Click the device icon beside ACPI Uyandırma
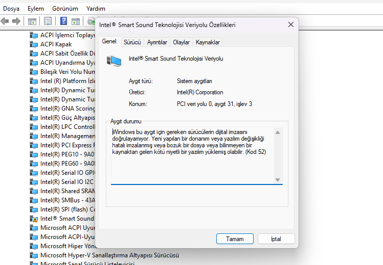383x265 pixels. coord(34,63)
